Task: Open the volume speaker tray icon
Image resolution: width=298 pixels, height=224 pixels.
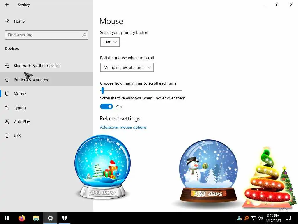Action: [260, 218]
